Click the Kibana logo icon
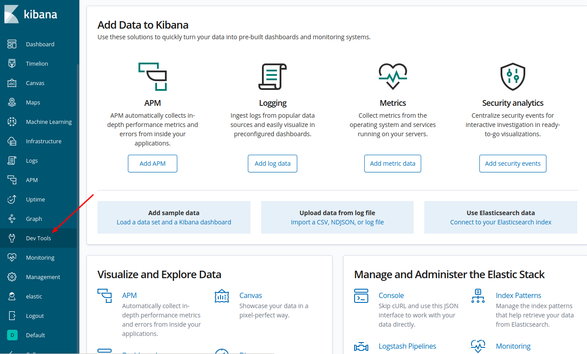This screenshot has width=587, height=354. [11, 14]
